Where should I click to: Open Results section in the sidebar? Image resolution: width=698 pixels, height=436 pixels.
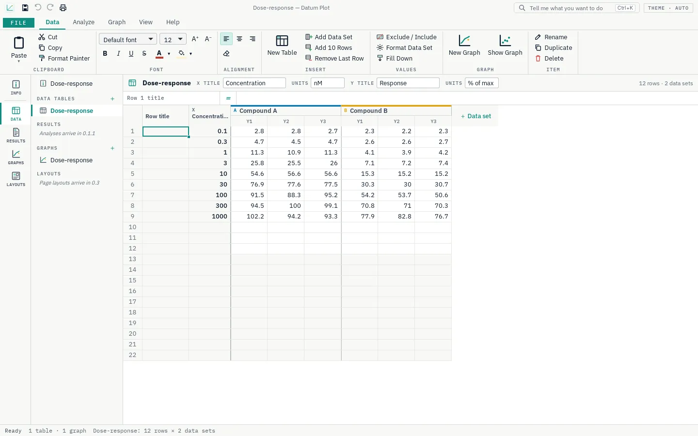pyautogui.click(x=16, y=135)
